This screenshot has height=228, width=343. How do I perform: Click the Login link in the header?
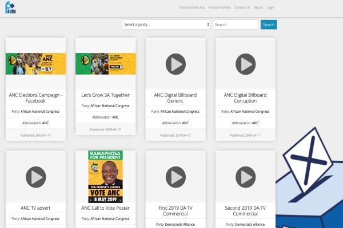coord(270,7)
